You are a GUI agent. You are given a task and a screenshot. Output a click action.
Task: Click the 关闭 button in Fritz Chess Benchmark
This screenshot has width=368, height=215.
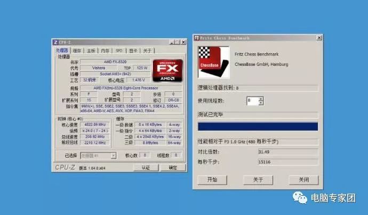tap(303, 180)
